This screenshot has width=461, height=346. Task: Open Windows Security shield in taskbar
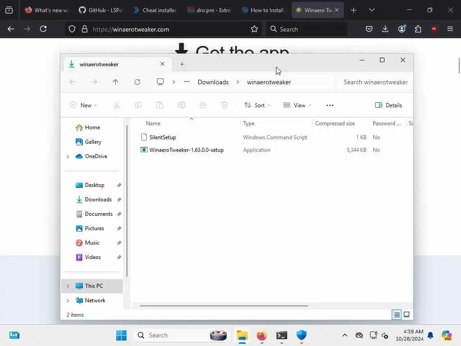(301, 335)
